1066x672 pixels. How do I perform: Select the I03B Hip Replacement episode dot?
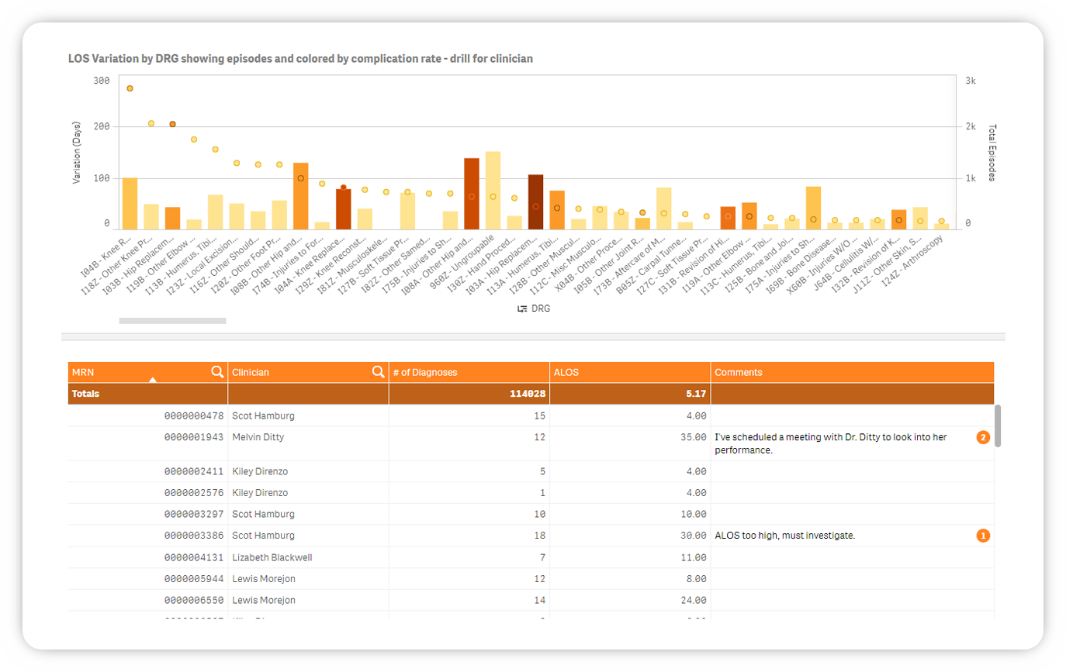[x=172, y=124]
